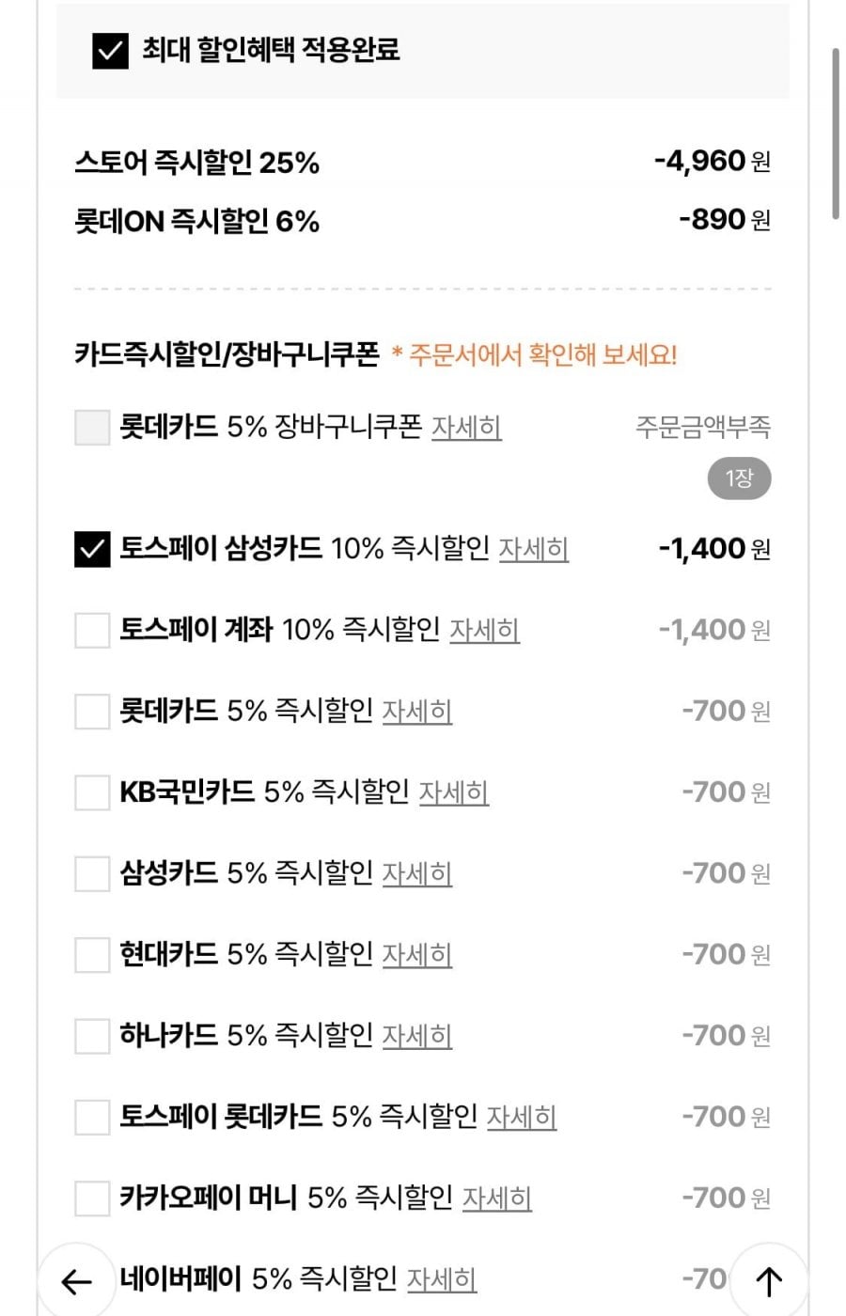
Task: Select 토스페이 롯데카드 5% 즉시할인 checkbox
Action: pyautogui.click(x=92, y=1118)
